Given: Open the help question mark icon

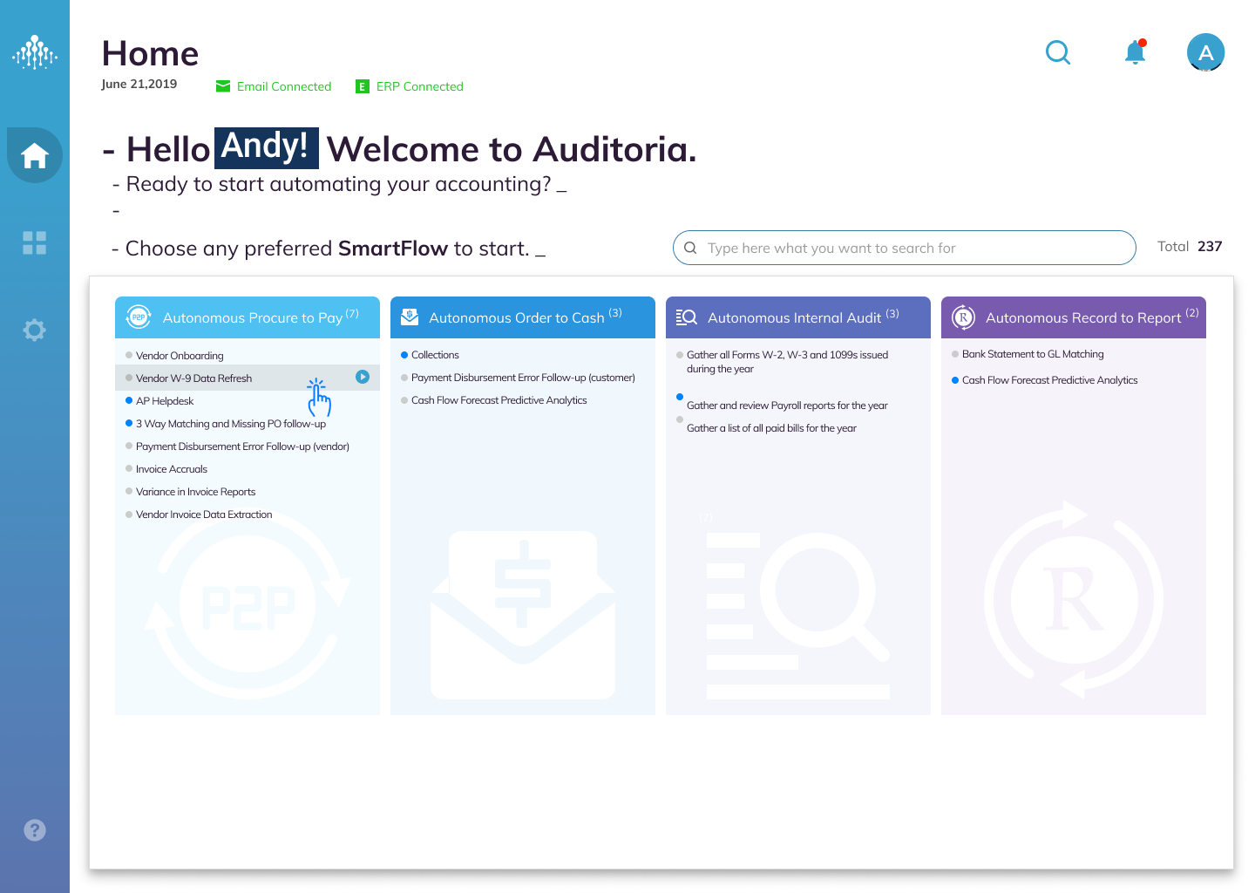Looking at the screenshot, I should tap(35, 830).
